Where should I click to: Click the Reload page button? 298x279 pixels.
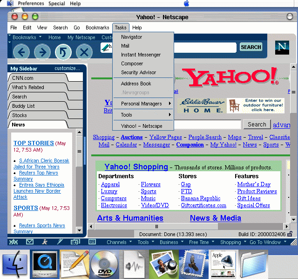63,52
